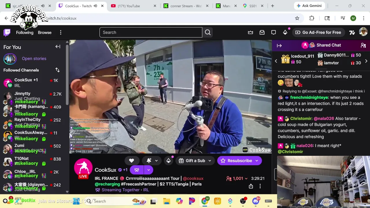The image size is (370, 208).
Task: Show next gift leaderboard entry arrow
Action: click(366, 61)
